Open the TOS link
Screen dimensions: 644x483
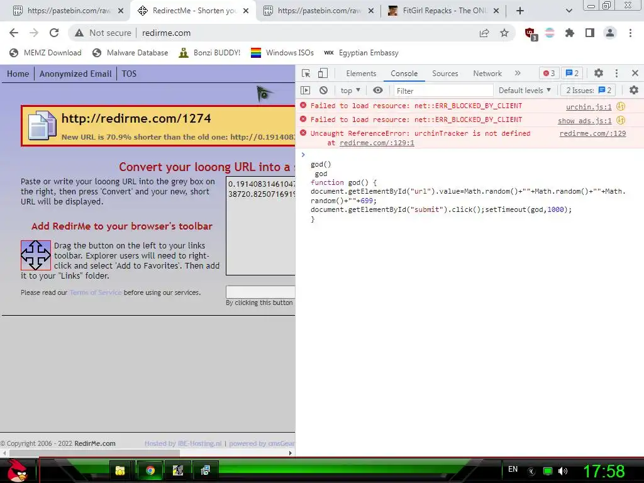129,74
